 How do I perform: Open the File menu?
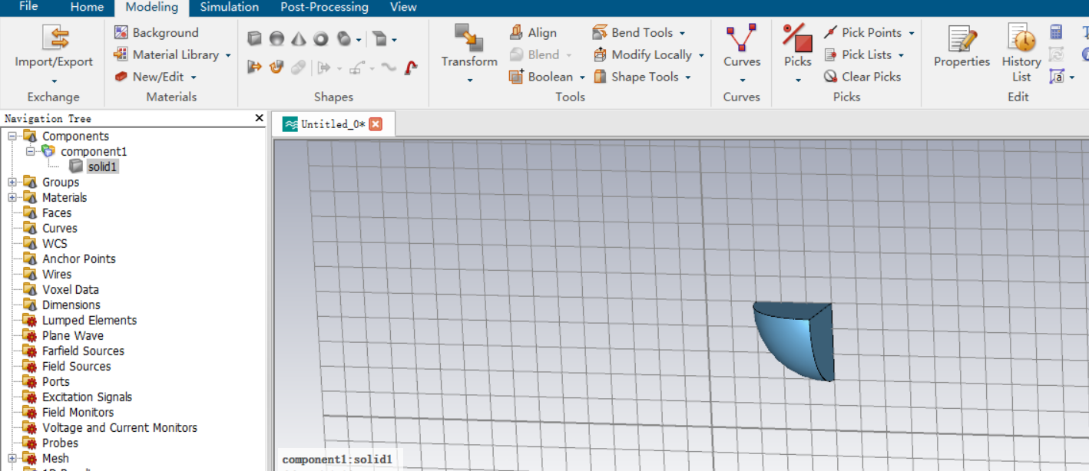[28, 7]
